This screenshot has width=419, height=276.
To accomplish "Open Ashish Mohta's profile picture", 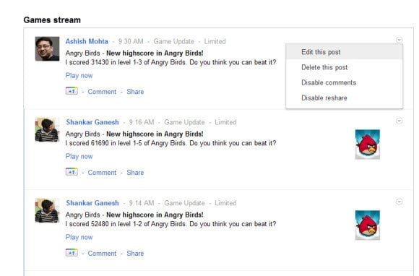I will pos(47,49).
